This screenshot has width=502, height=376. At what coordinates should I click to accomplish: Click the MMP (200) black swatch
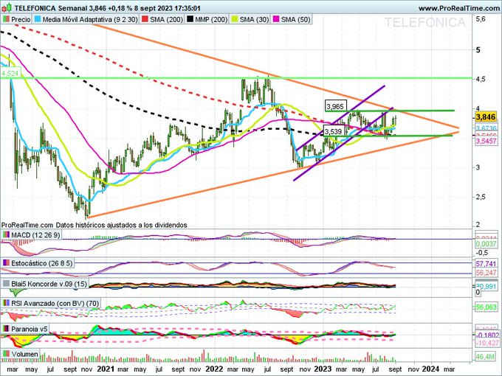[190, 19]
